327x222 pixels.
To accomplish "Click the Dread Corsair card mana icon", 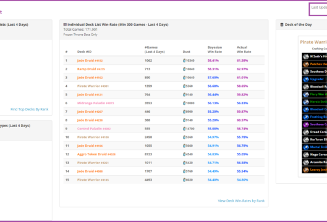I will [x=306, y=132].
